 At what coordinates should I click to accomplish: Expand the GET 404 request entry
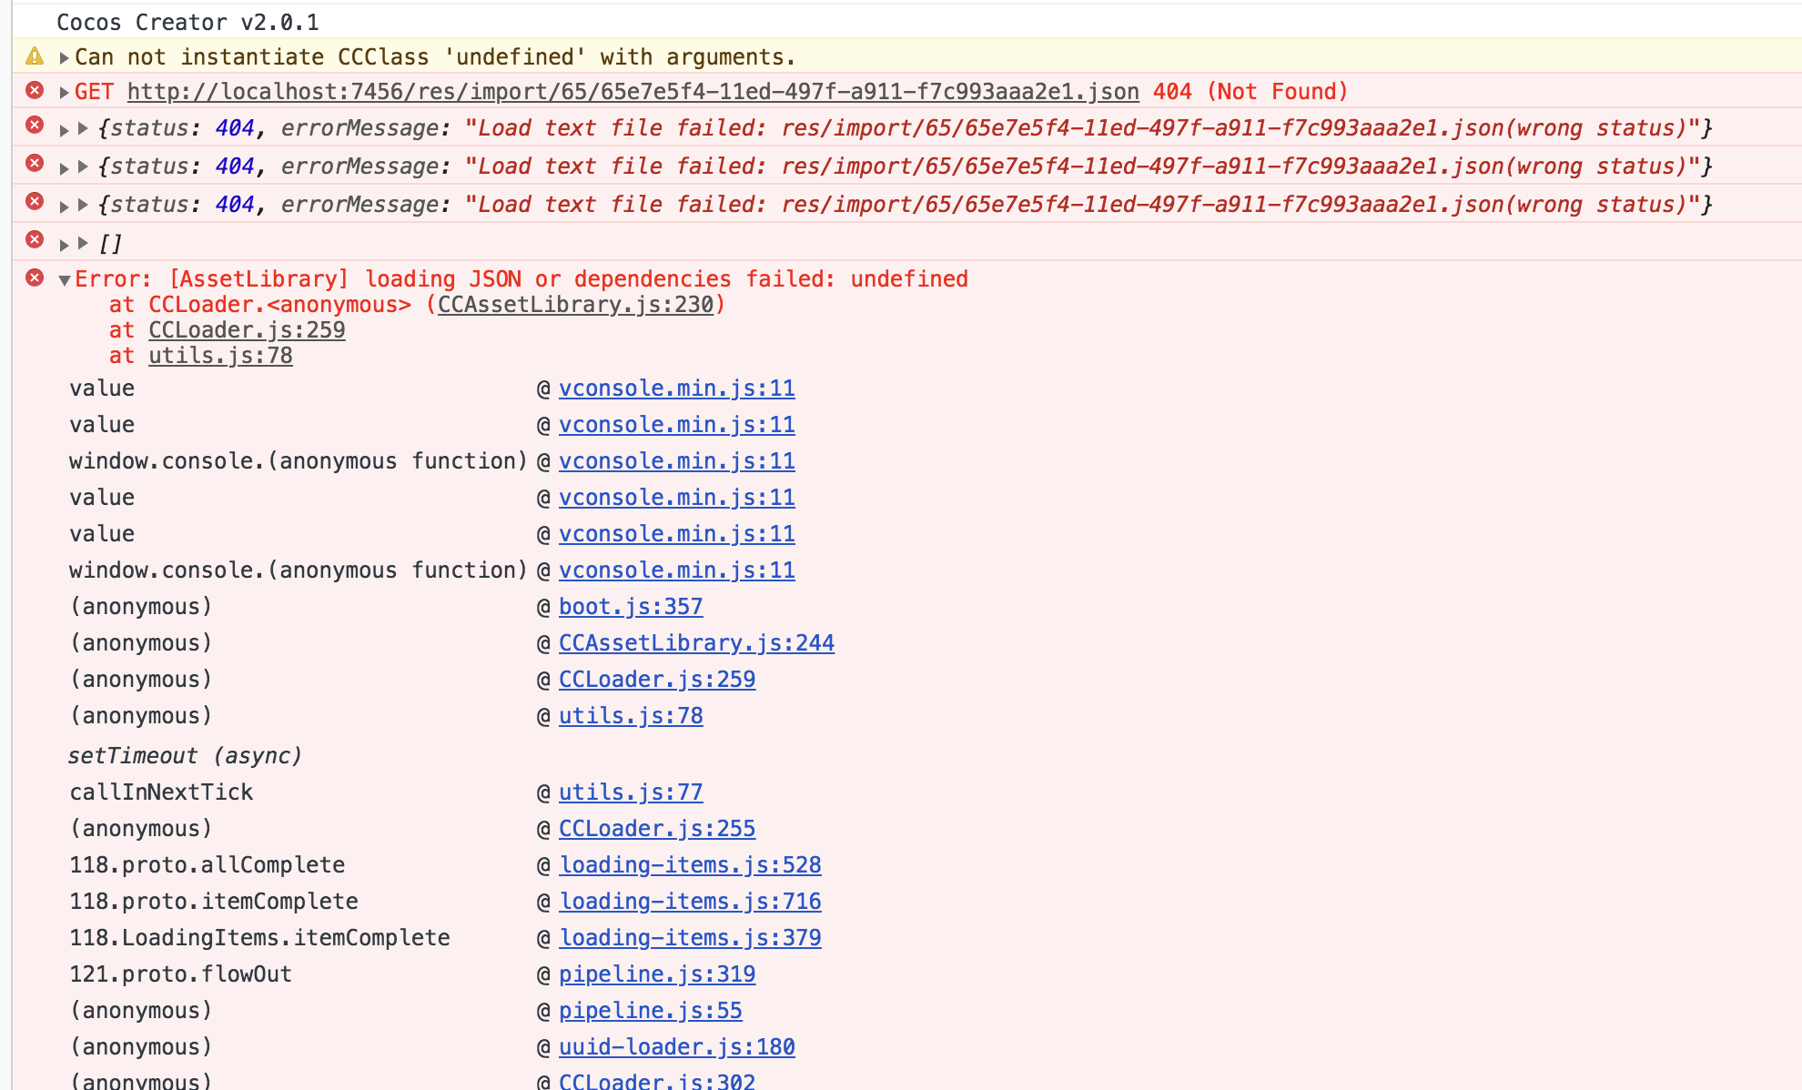[64, 92]
